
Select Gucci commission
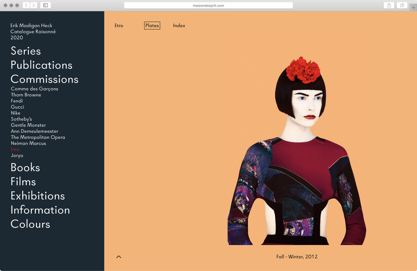(x=17, y=107)
